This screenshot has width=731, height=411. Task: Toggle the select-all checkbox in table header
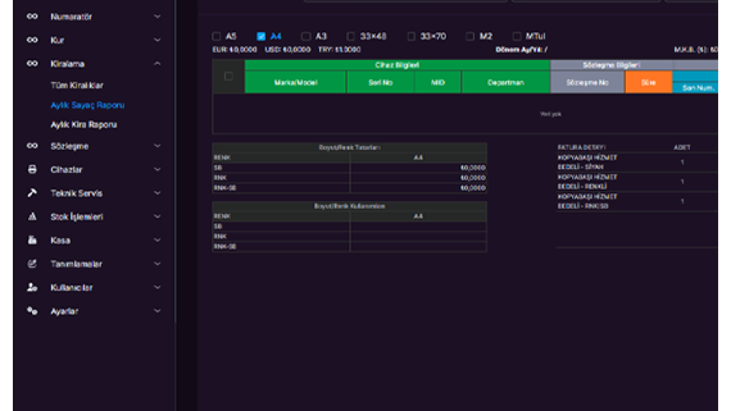click(x=228, y=76)
